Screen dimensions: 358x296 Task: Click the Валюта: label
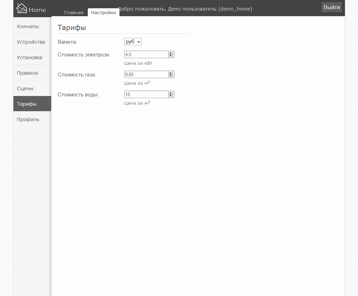click(x=67, y=42)
